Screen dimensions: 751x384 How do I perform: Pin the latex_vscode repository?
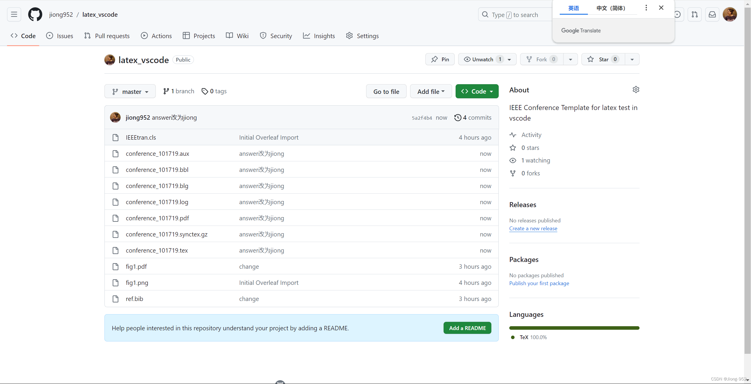coord(440,60)
